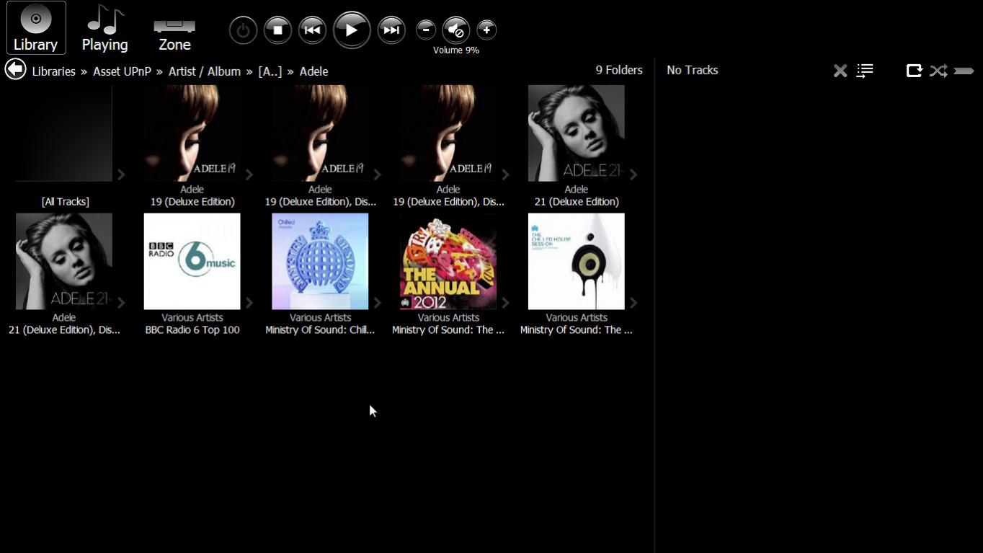The image size is (983, 553).
Task: Open the playlist queue options icon
Action: 865,71
